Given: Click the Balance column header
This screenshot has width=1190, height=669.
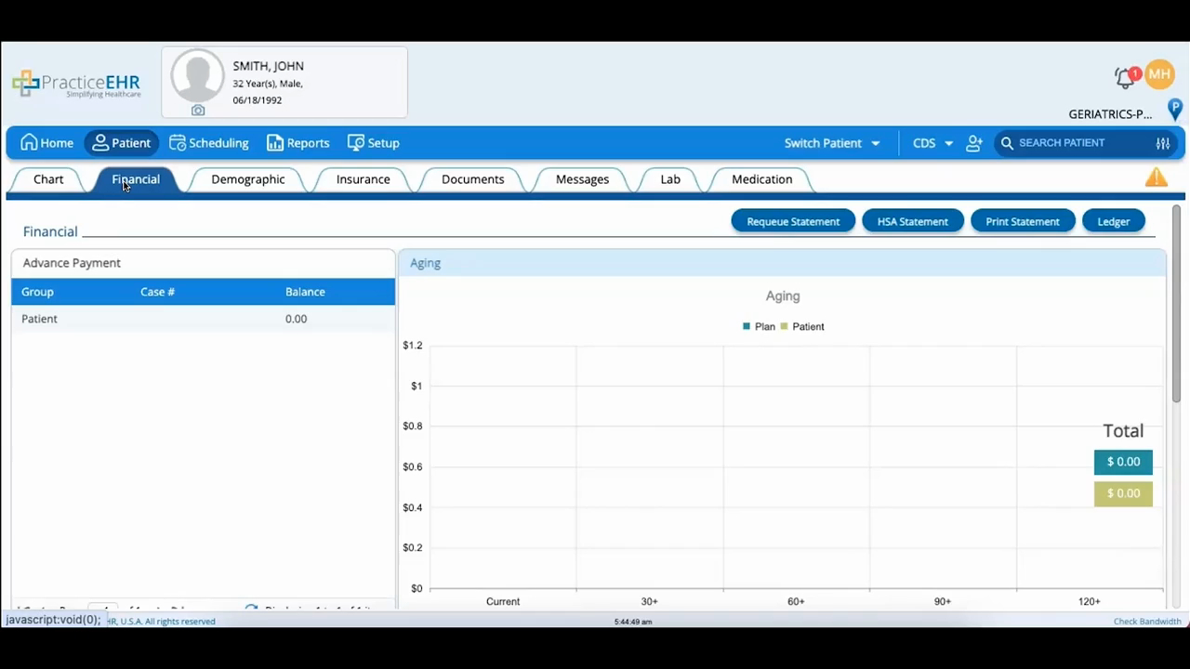Looking at the screenshot, I should tap(305, 292).
